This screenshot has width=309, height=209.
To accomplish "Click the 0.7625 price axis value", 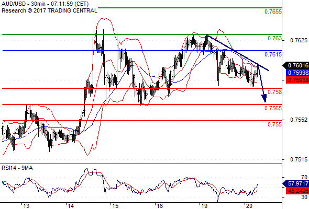I will click(299, 41).
